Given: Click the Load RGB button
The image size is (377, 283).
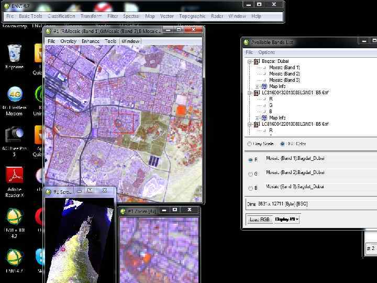Looking at the screenshot, I should [260, 219].
